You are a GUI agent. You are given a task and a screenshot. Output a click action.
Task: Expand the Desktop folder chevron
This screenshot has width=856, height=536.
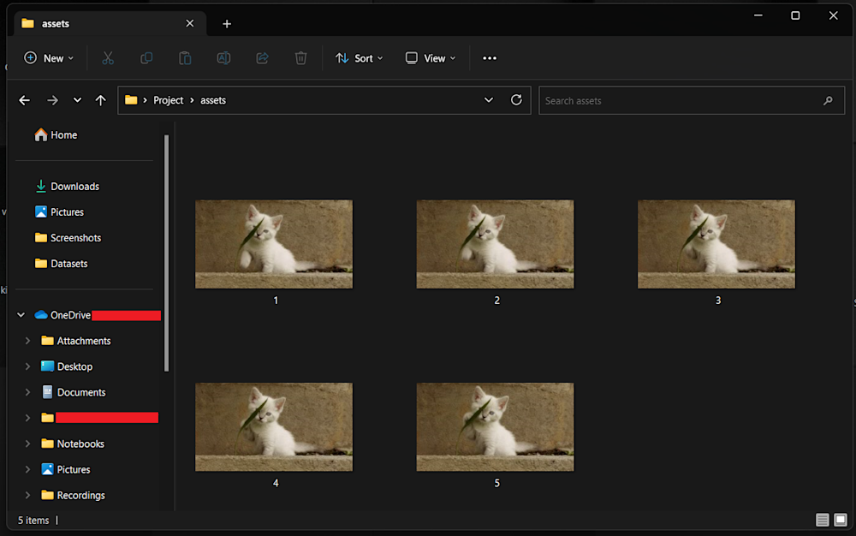(x=27, y=366)
